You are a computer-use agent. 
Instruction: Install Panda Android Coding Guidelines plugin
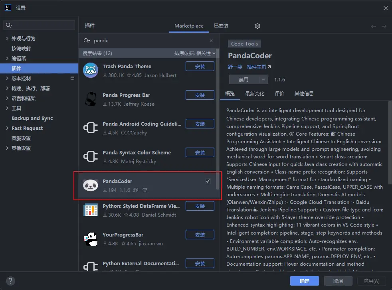point(200,124)
